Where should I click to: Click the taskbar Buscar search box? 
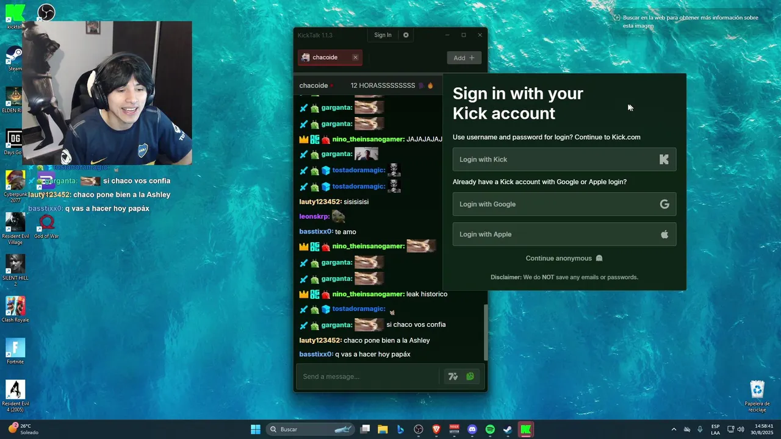click(x=311, y=429)
